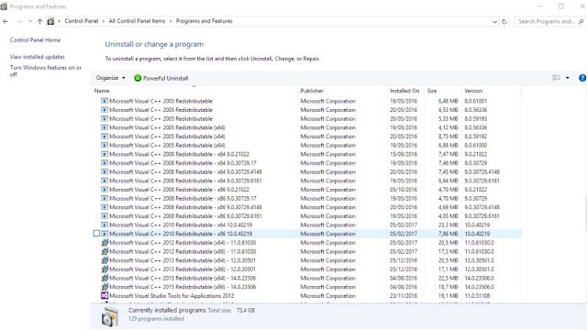Sort by the Version column header
587x330 pixels.
pyautogui.click(x=491, y=91)
